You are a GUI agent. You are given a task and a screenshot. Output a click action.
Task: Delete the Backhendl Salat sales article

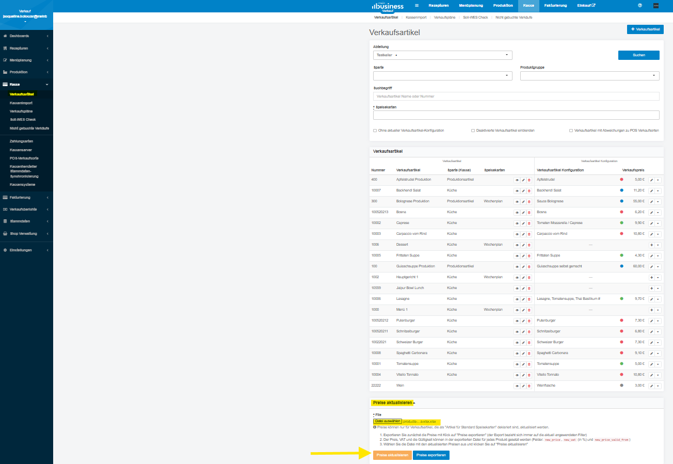click(x=529, y=190)
